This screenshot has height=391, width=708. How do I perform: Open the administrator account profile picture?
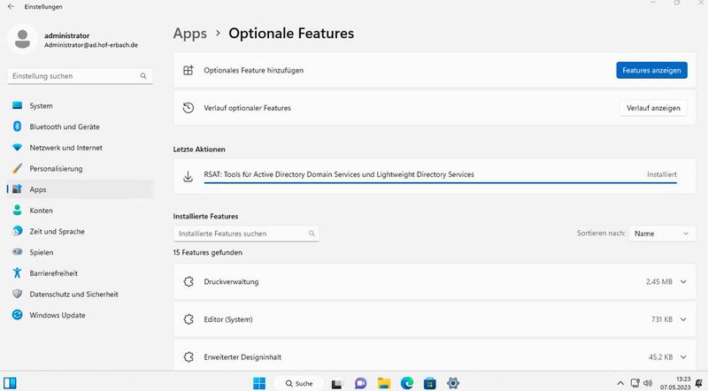[x=22, y=39]
